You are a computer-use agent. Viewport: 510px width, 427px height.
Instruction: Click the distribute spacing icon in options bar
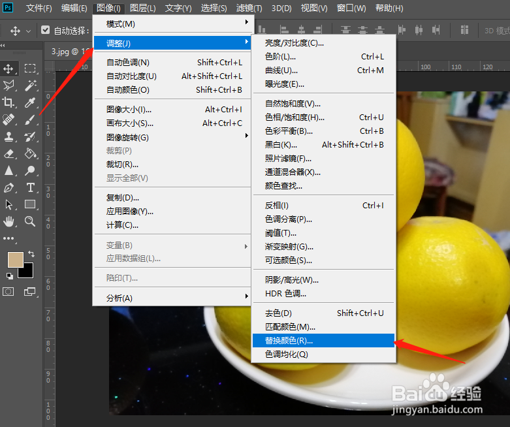click(x=464, y=30)
